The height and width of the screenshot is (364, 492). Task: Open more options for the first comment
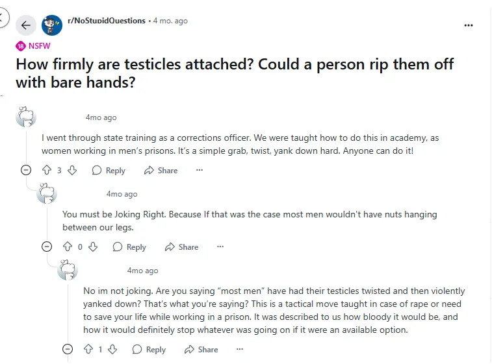click(x=200, y=171)
